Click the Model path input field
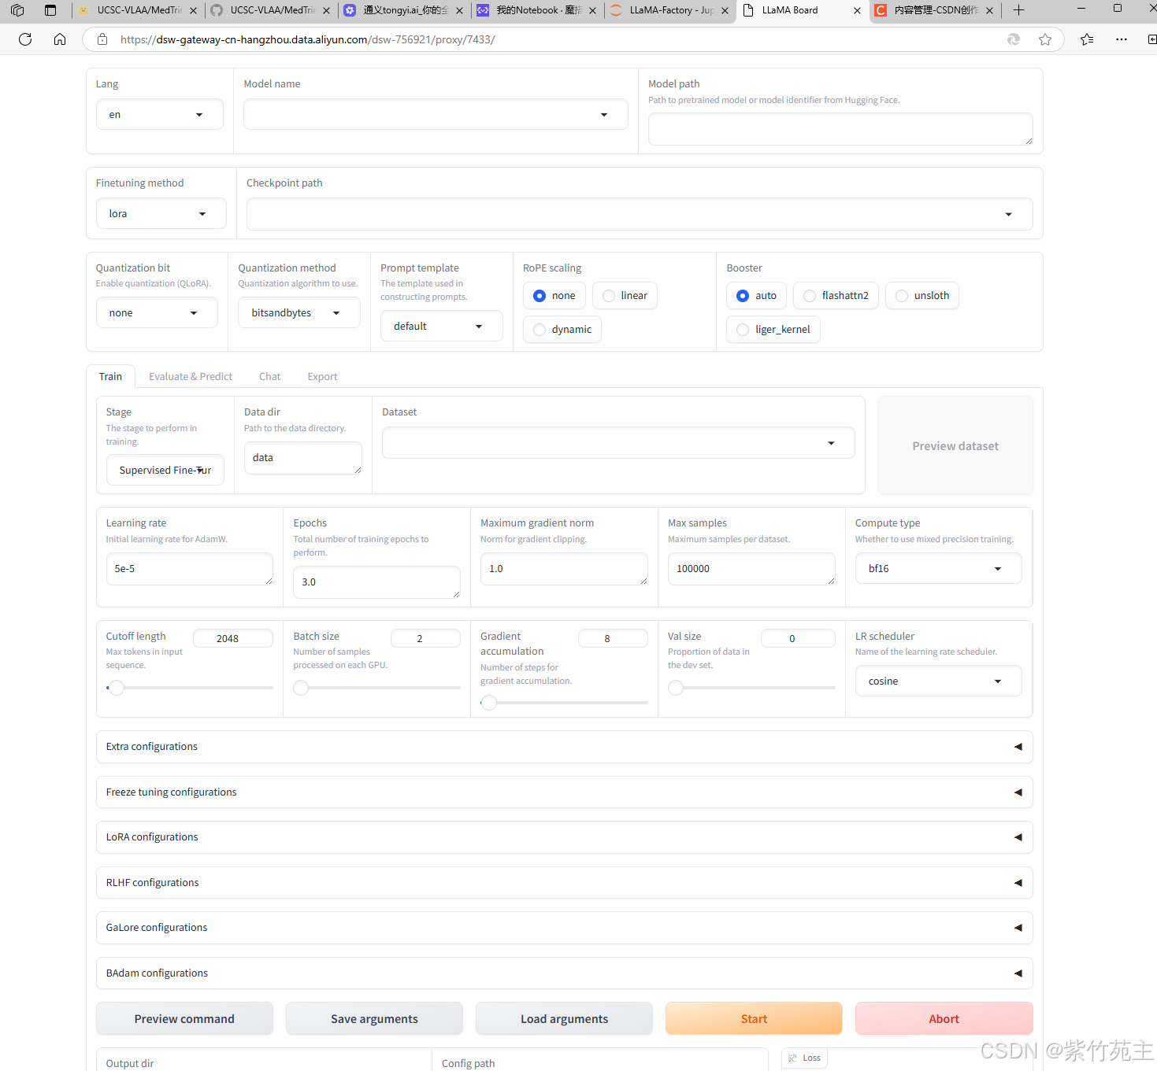Image resolution: width=1157 pixels, height=1071 pixels. (840, 129)
